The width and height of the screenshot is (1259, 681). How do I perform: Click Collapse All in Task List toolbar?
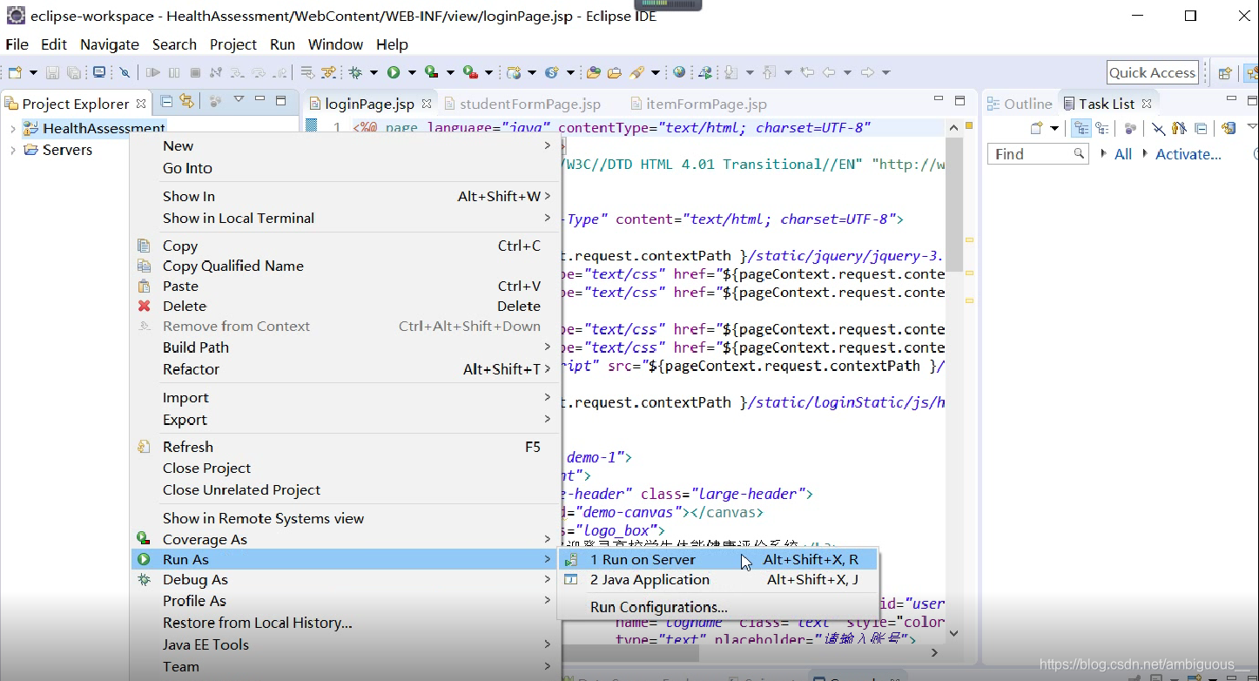(x=1200, y=128)
